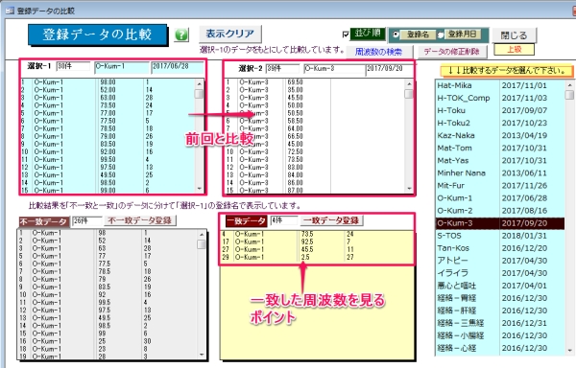This screenshot has height=368, width=576.
Task: Click 一致データ row with value 2.5
Action: tap(317, 257)
